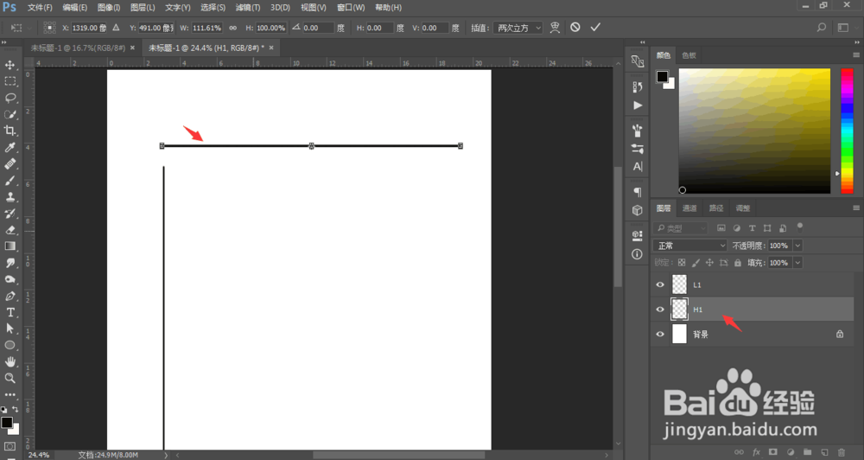Select the Eyedropper tool
Viewport: 864px width, 460px height.
click(x=10, y=147)
